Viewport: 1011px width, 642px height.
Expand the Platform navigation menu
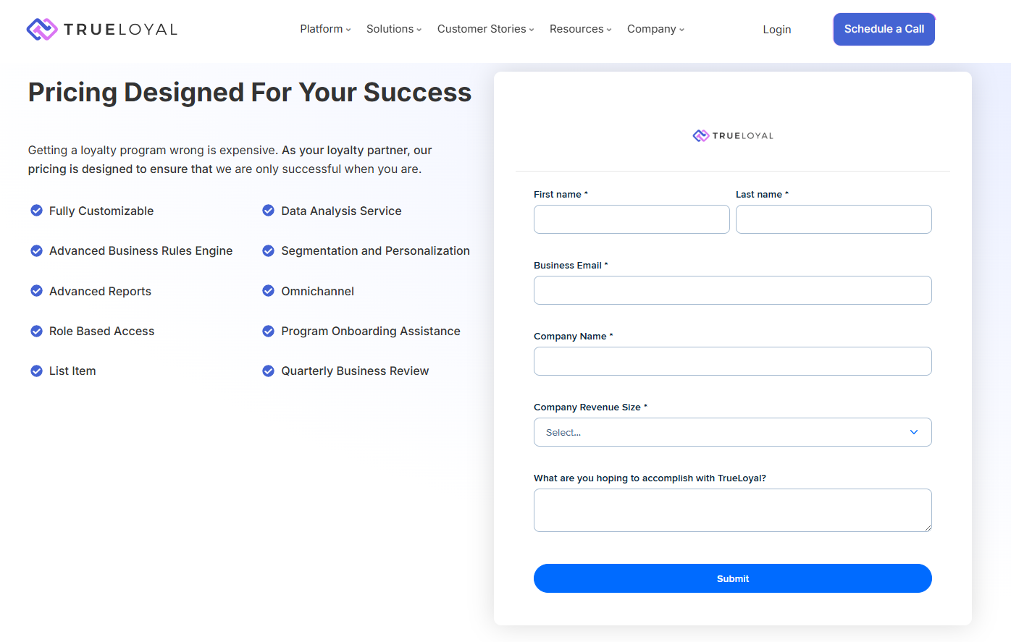click(x=325, y=29)
